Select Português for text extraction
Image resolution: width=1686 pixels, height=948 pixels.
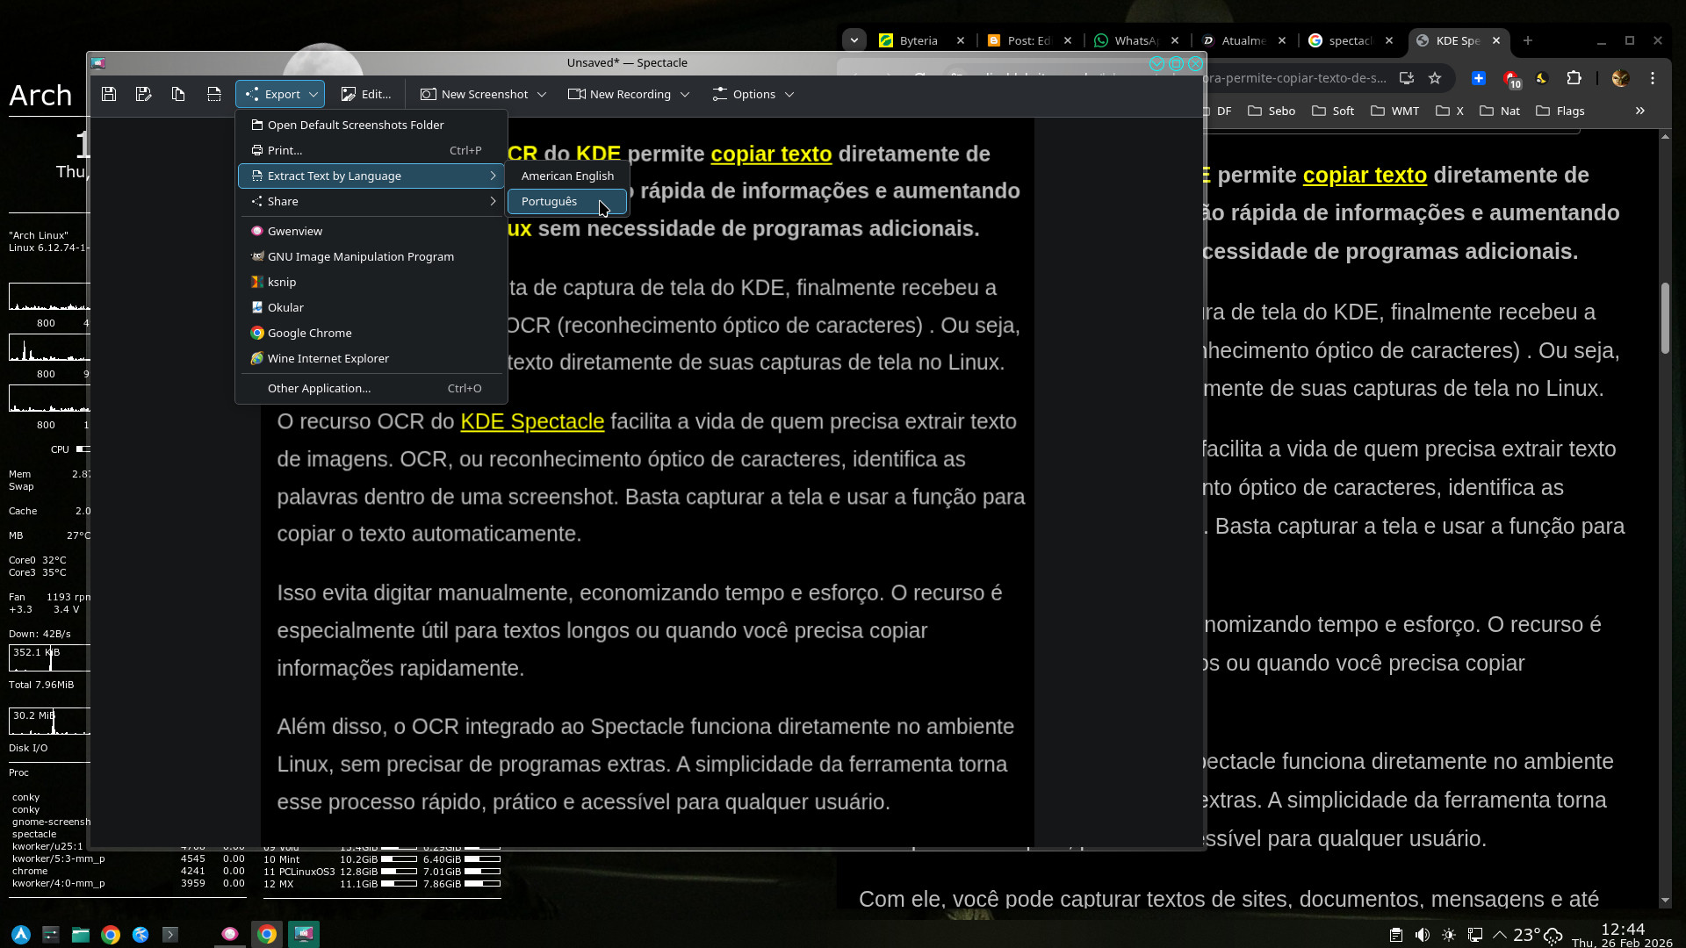click(550, 201)
